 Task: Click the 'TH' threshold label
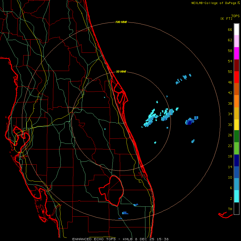point(230,209)
